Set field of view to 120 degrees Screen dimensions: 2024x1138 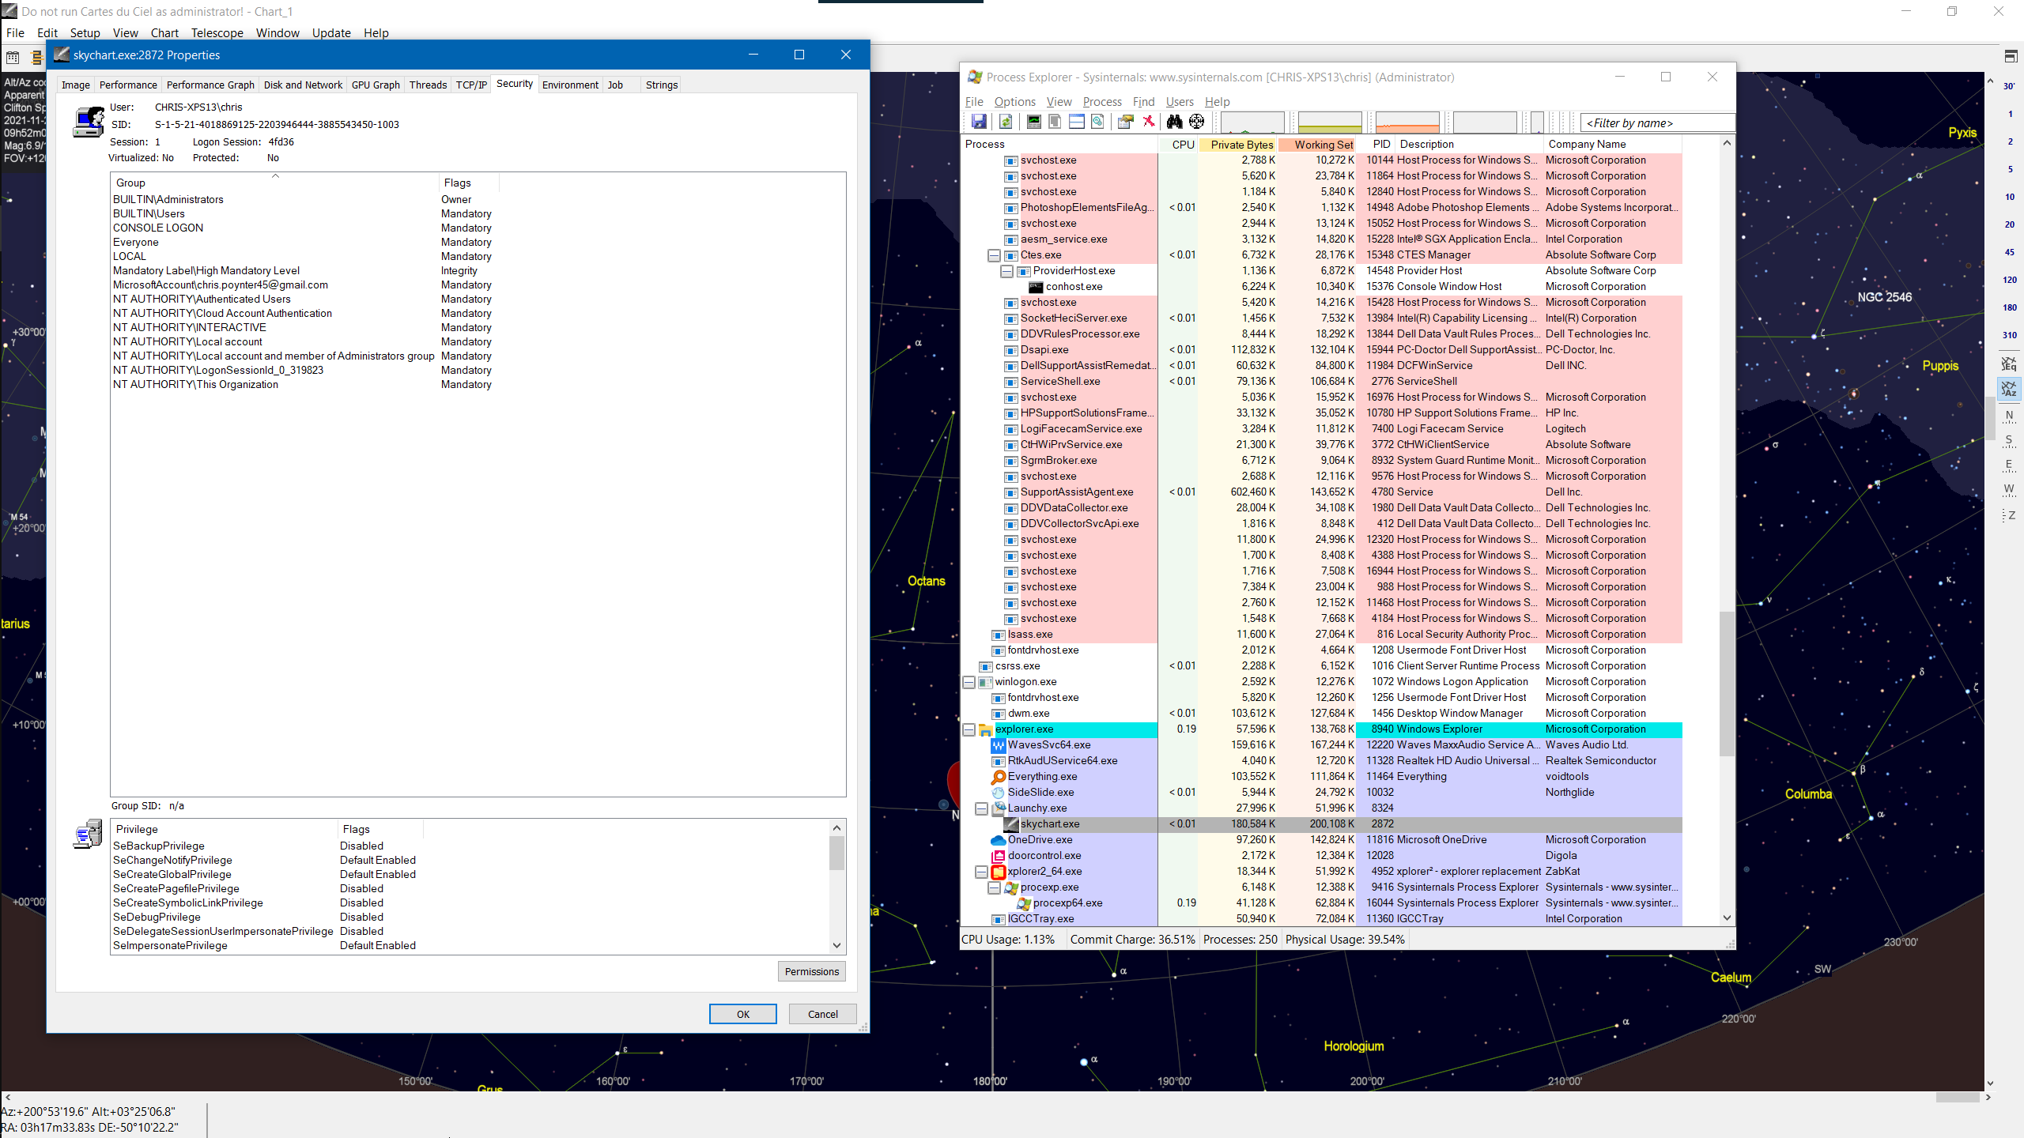coord(2010,280)
